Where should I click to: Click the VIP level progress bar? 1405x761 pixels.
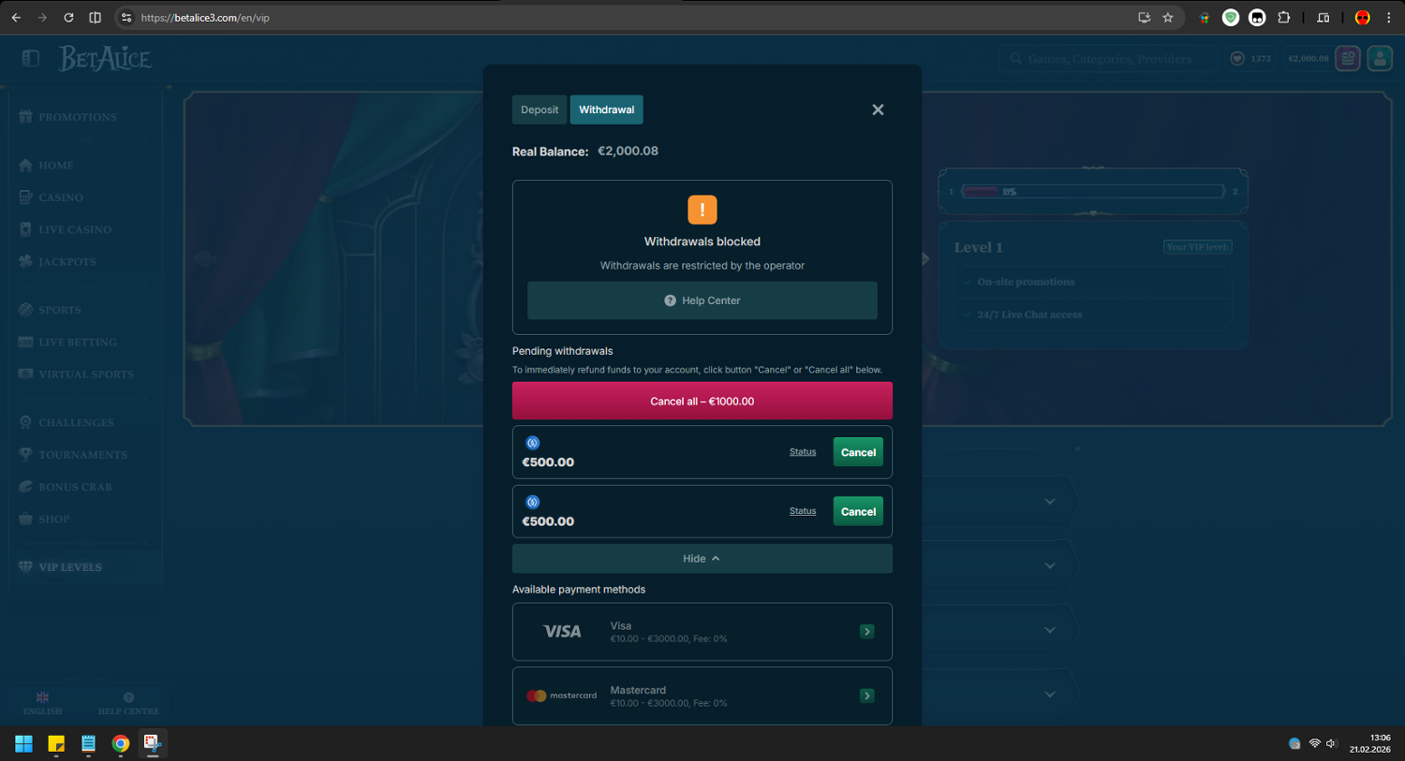coord(1092,191)
